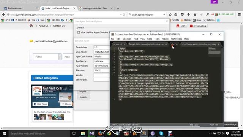Click the search arrow in Firefox search box
Screen dimensions: 243x137
pyautogui.click(x=164, y=14)
